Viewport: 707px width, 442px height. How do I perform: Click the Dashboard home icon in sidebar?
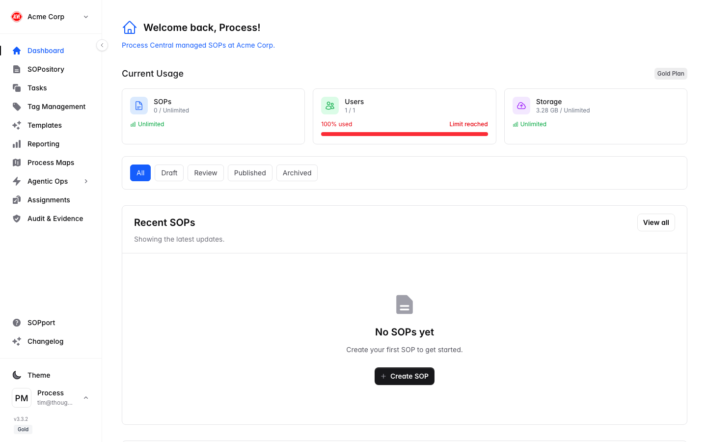point(17,51)
